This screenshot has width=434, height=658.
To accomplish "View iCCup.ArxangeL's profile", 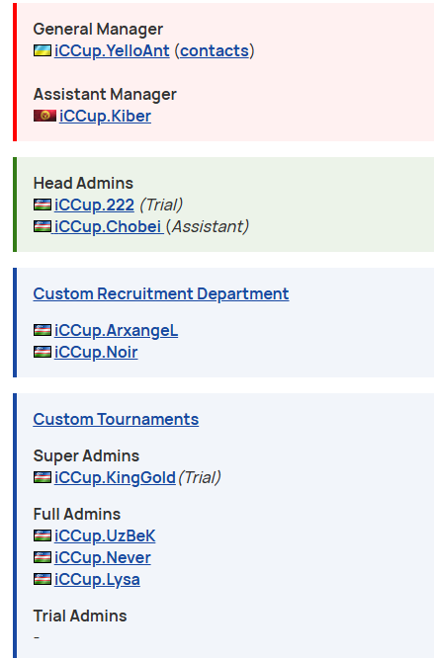I will click(x=116, y=330).
